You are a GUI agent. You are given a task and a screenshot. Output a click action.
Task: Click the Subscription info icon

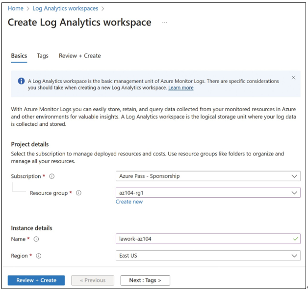point(51,176)
